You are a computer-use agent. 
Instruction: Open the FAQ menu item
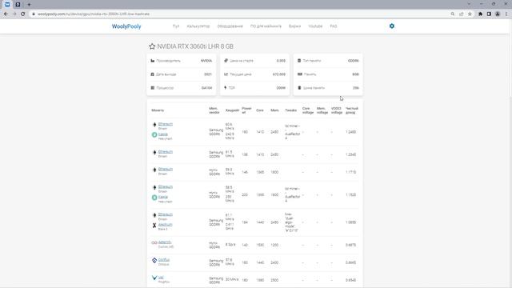click(x=334, y=26)
